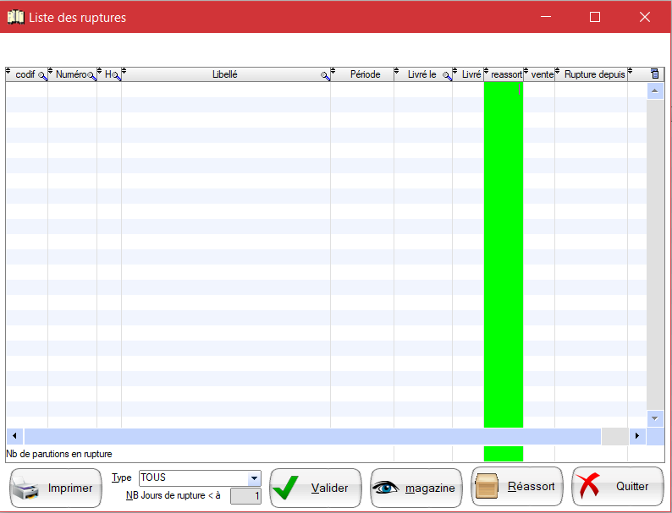
Task: Click the horizontal scrollbar right arrow
Action: [x=637, y=436]
